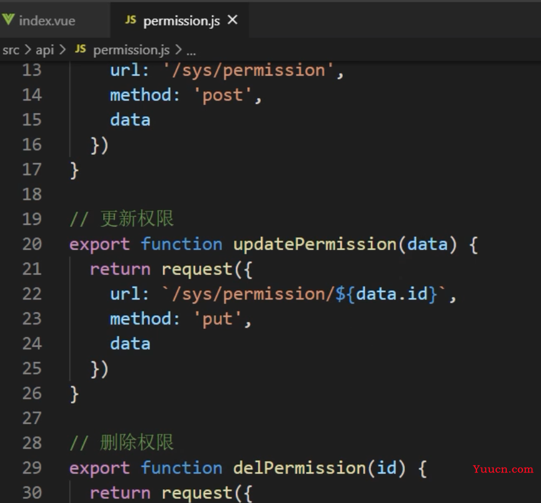Click the url key on line 22
Screen dimensions: 541x503
pyautogui.click(x=125, y=294)
